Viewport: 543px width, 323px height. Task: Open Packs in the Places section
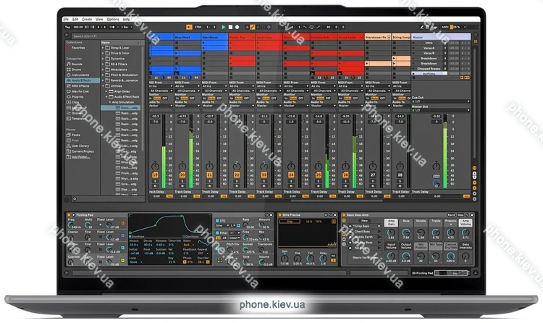(x=76, y=135)
